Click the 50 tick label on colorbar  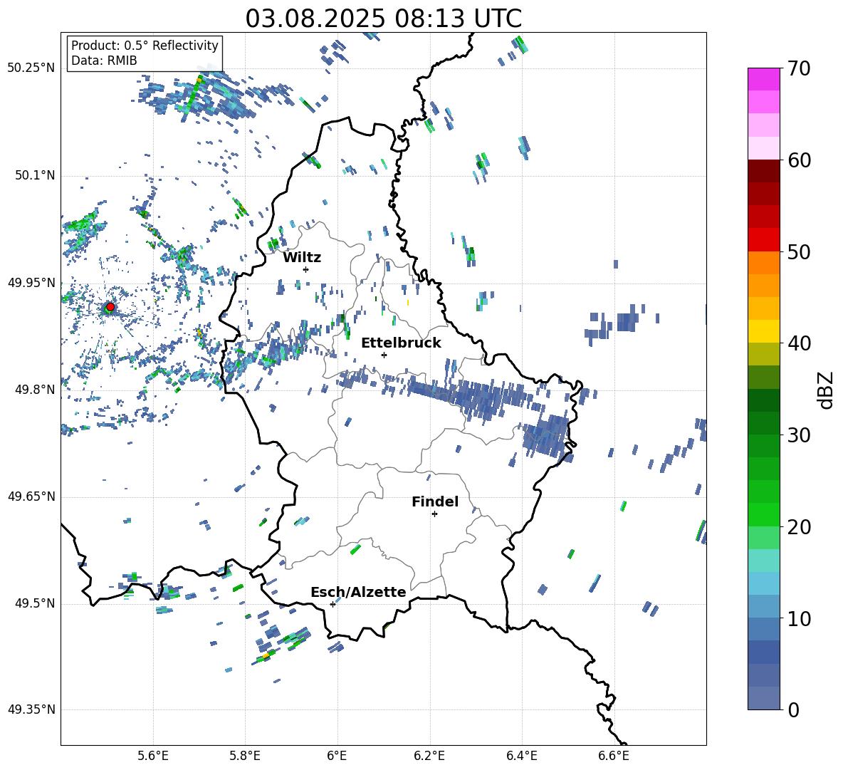point(798,252)
